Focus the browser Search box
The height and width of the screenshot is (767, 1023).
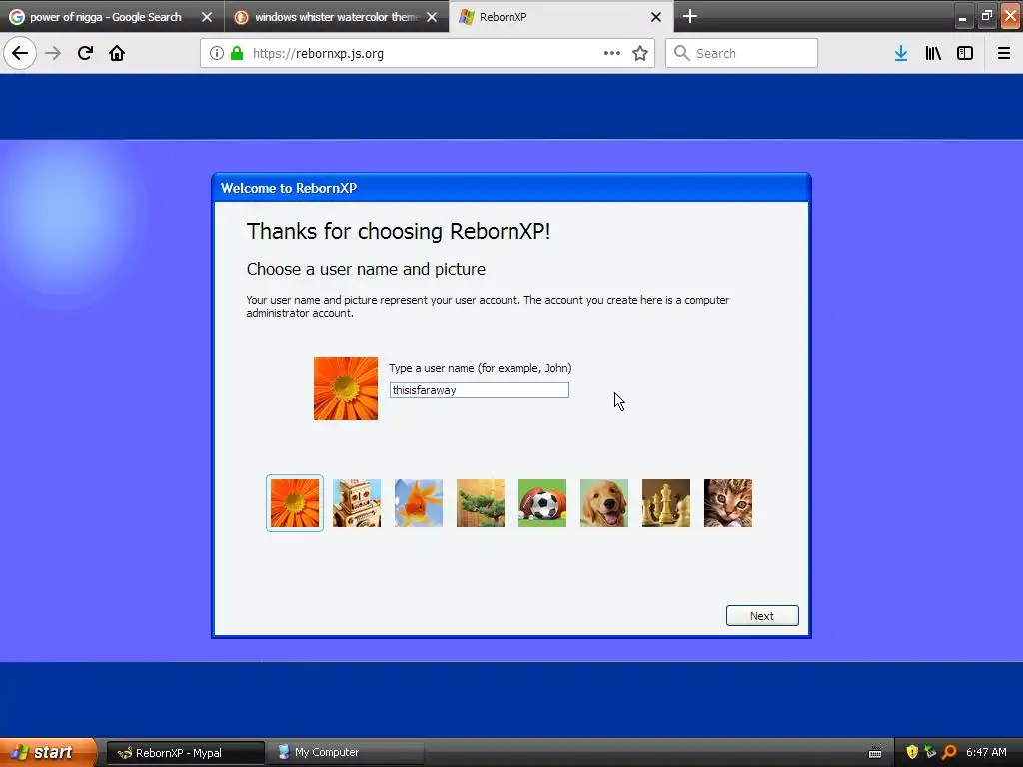point(742,53)
